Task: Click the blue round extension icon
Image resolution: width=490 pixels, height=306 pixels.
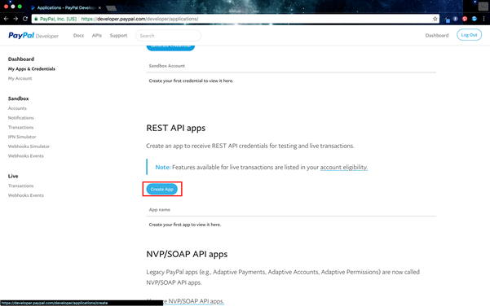Action: [x=475, y=19]
